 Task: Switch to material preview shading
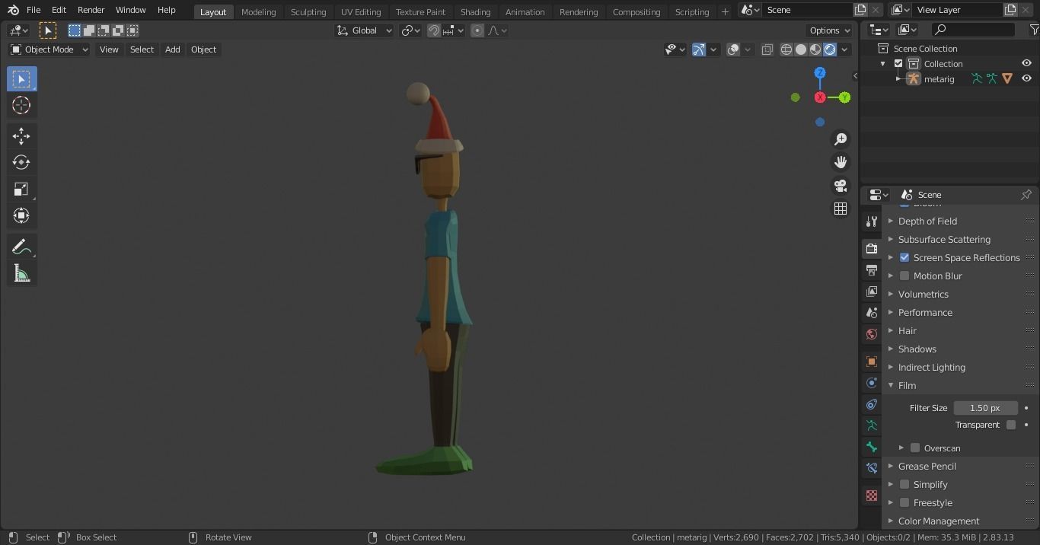pyautogui.click(x=815, y=49)
